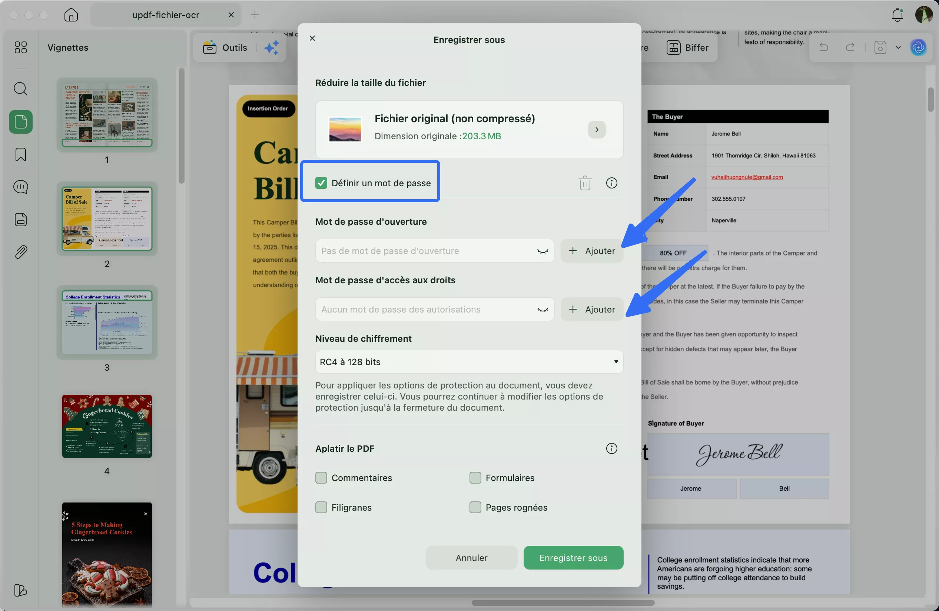Viewport: 939px width, 611px height.
Task: Check the Filigranes option
Action: point(321,507)
